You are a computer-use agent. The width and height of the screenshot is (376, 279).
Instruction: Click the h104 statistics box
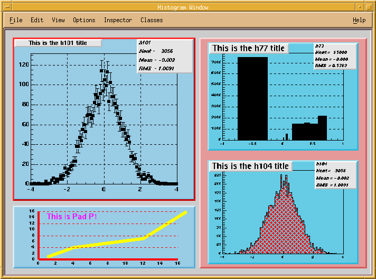[335, 174]
